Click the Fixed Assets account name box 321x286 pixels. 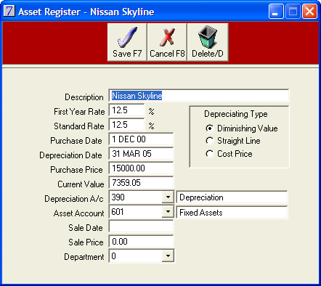pyautogui.click(x=232, y=213)
